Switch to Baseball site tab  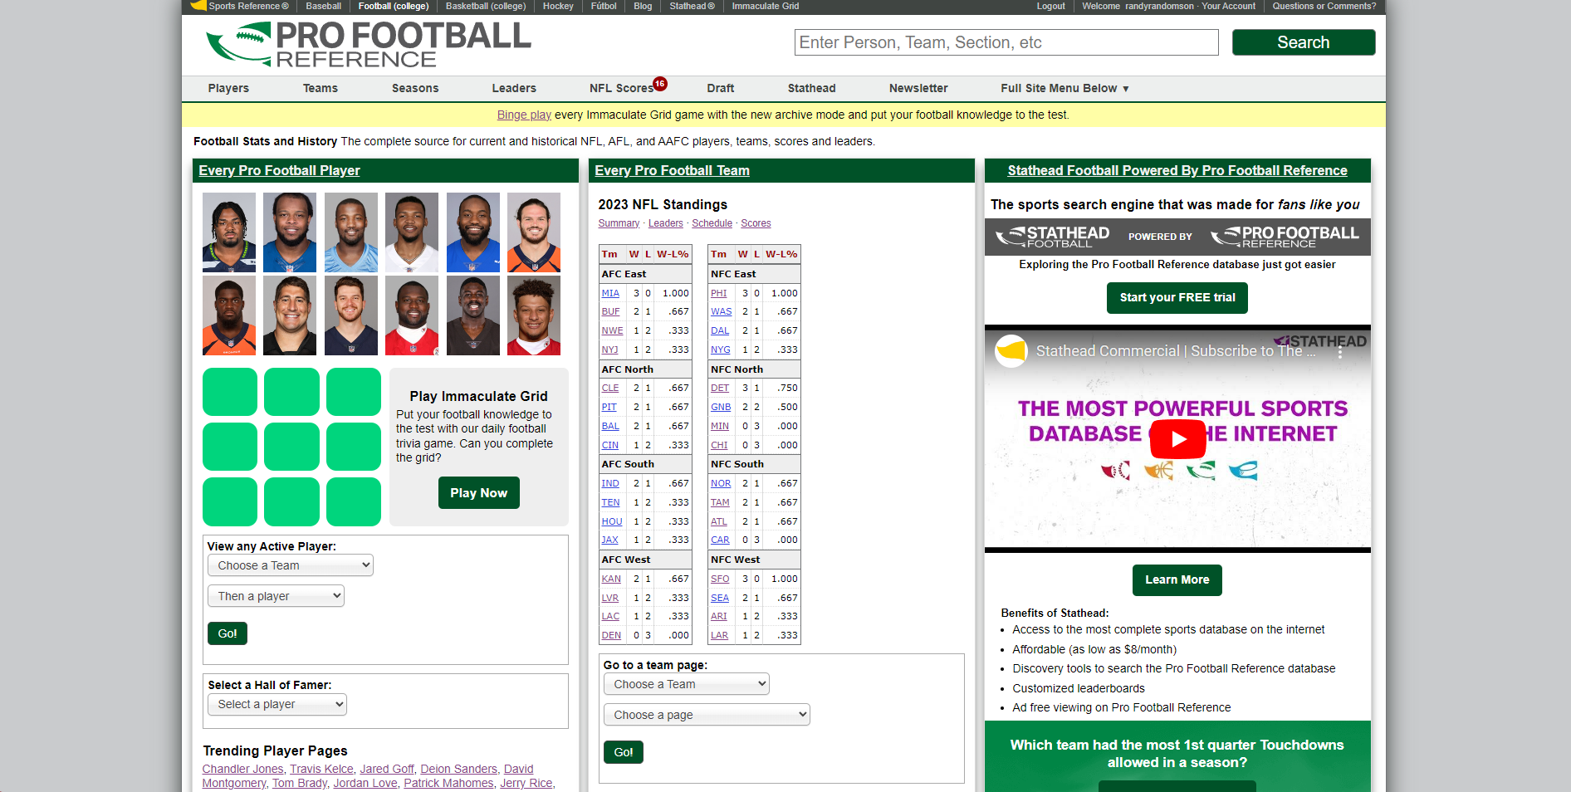(323, 6)
